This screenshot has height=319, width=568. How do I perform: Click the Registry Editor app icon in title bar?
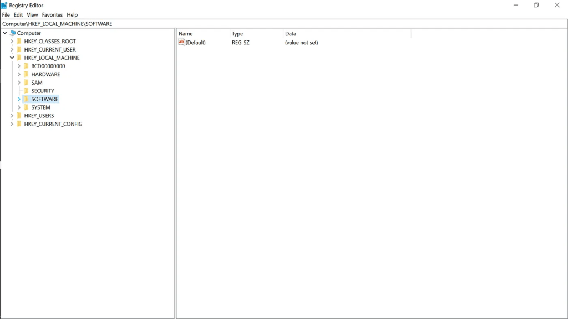coord(4,5)
